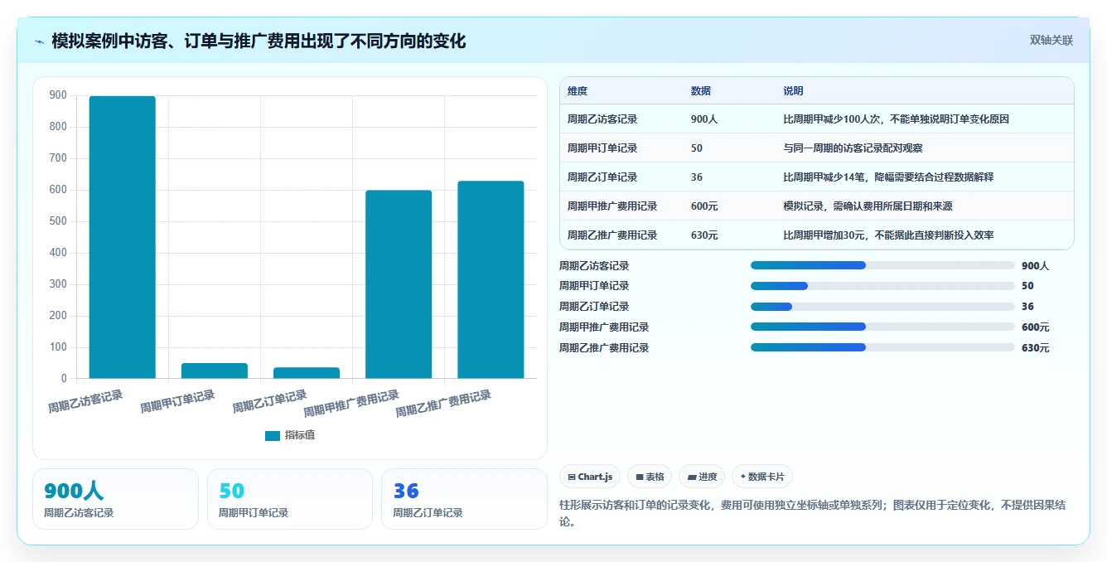
Task: Click the 周期乙订单记录 bar in chart
Action: pyautogui.click(x=307, y=373)
